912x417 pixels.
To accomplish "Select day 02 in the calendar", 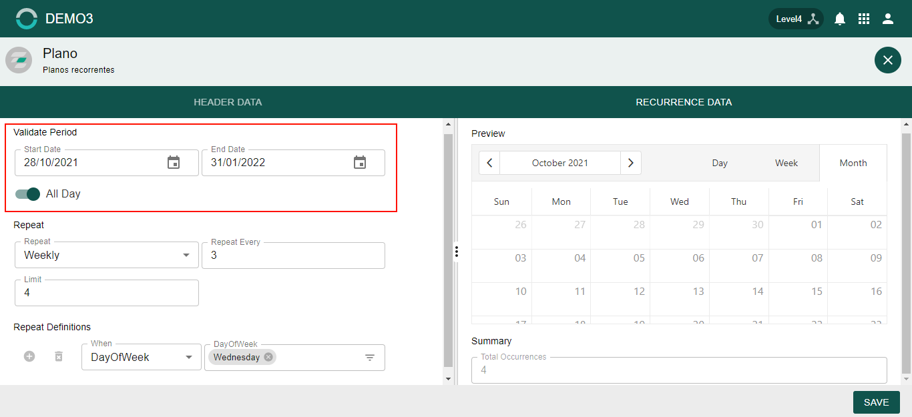I will 857,232.
